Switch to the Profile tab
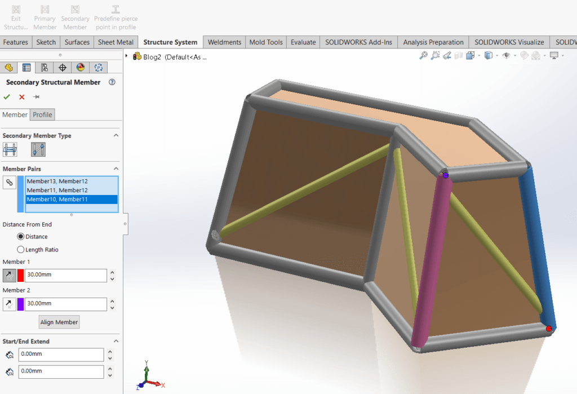This screenshot has width=577, height=394. (42, 115)
